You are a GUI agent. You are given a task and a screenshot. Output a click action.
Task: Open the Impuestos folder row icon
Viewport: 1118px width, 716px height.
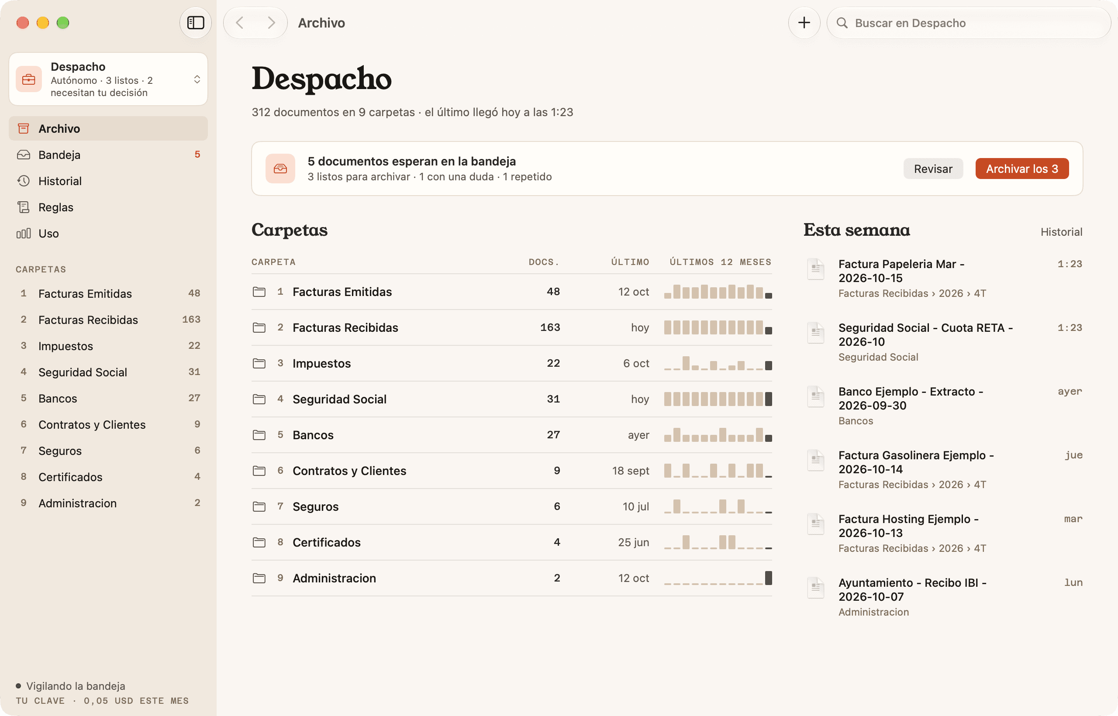pos(259,364)
